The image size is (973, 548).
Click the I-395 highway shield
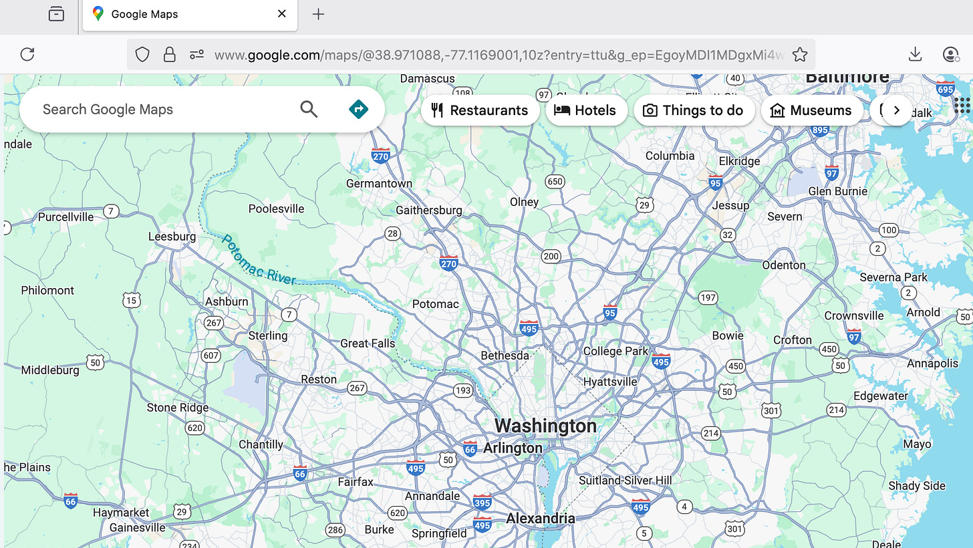[482, 502]
